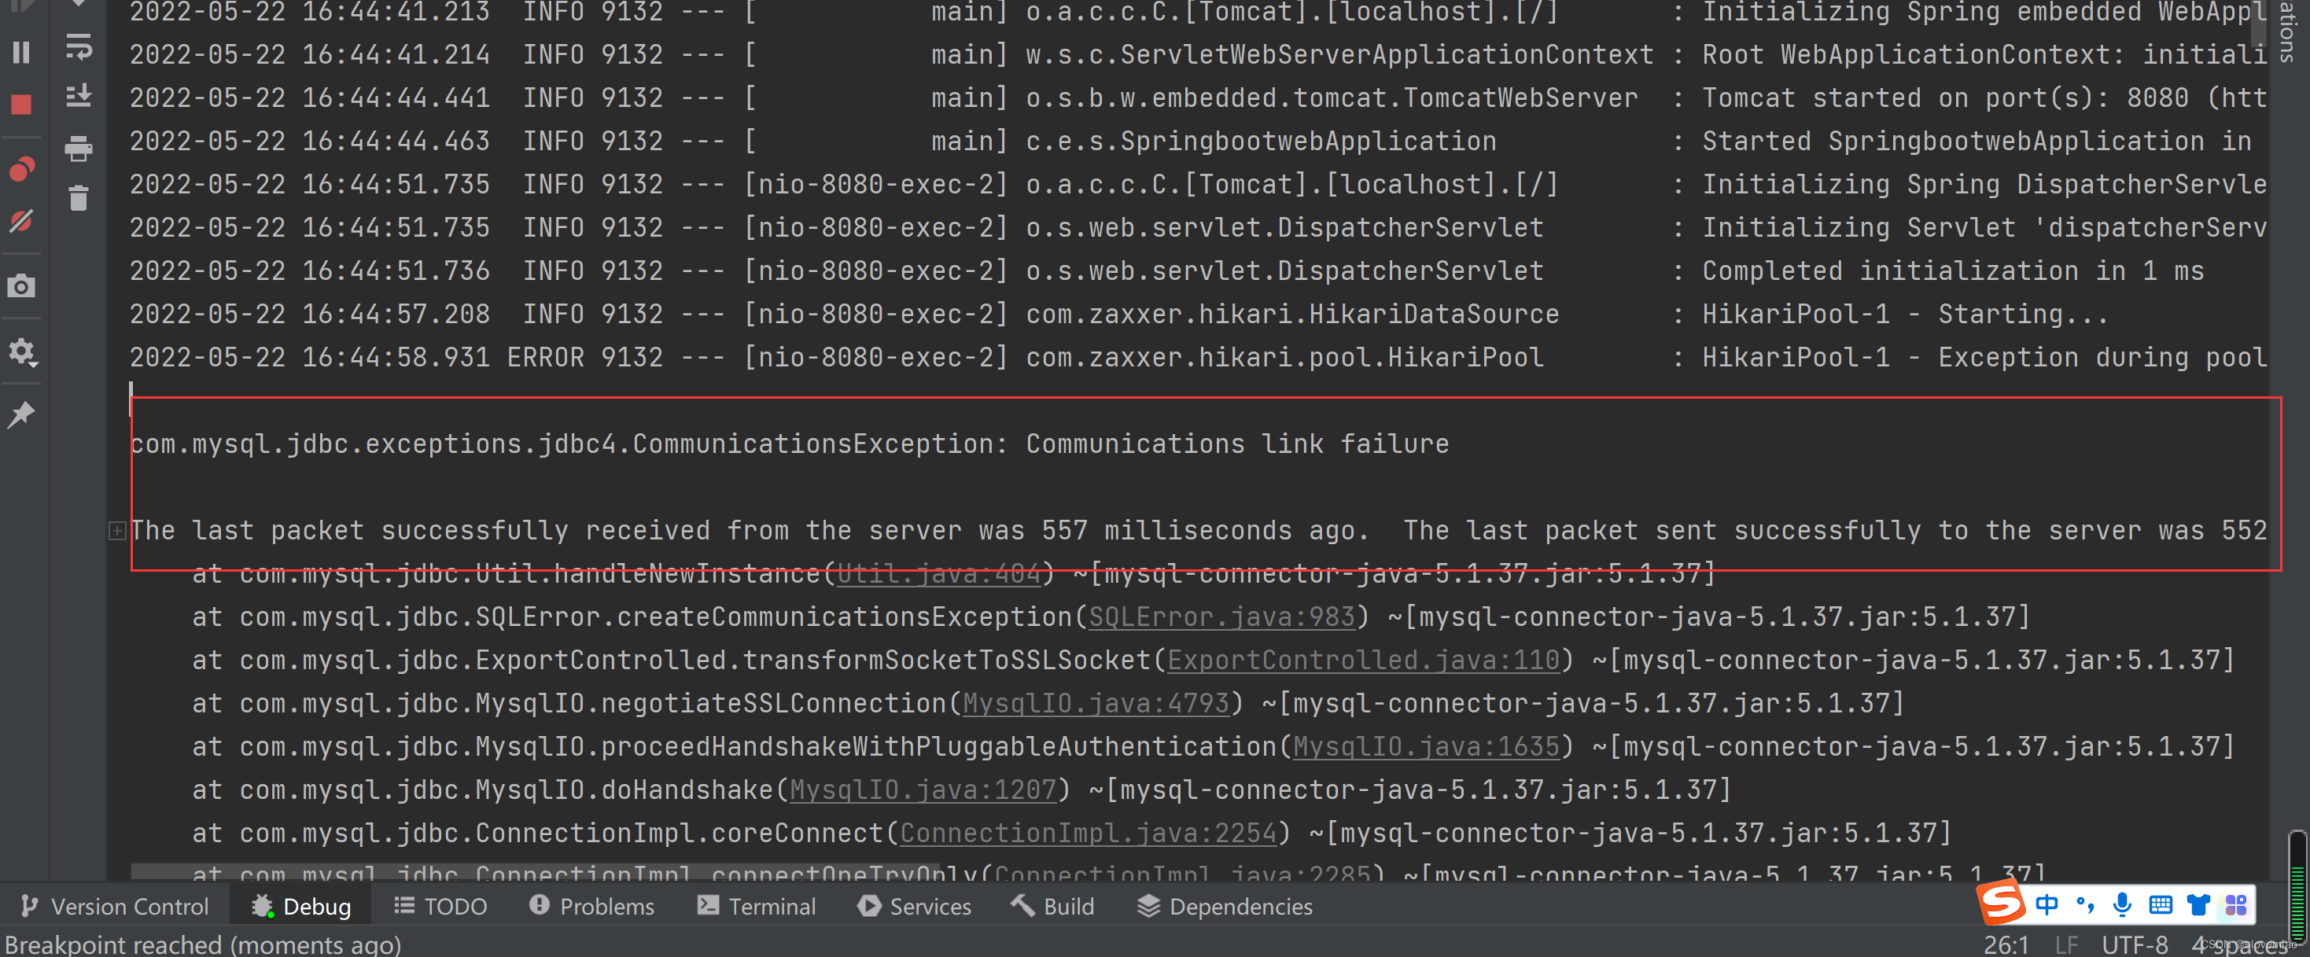The image size is (2310, 957).
Task: Open Sogou input method panel
Action: pos(2002,906)
